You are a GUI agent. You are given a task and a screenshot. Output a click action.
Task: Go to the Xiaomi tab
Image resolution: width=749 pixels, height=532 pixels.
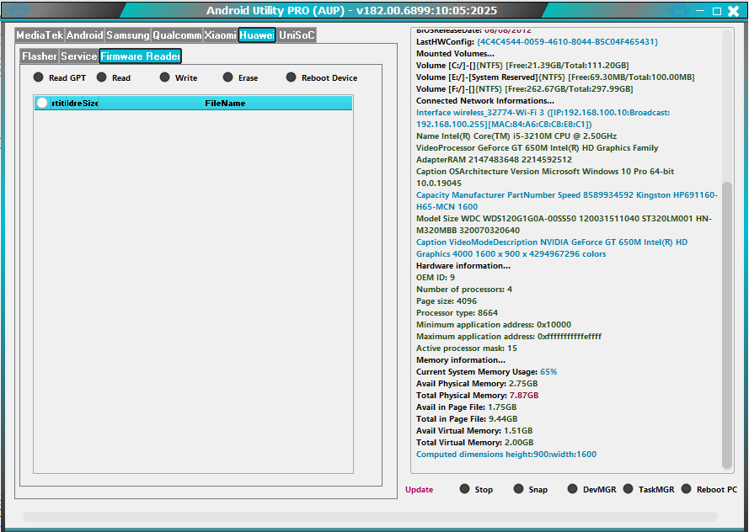pos(220,35)
